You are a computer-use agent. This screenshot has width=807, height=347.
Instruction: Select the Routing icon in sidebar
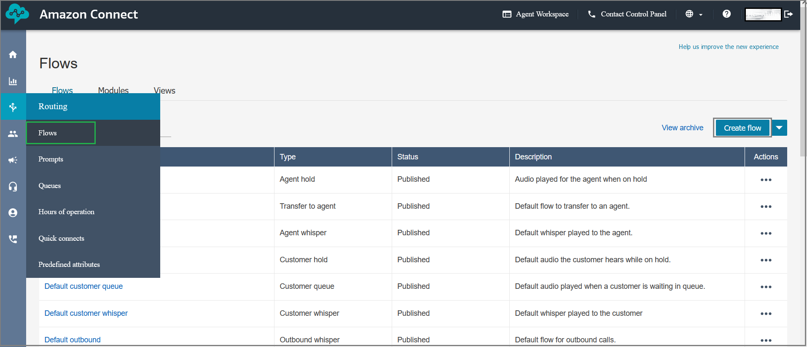13,107
